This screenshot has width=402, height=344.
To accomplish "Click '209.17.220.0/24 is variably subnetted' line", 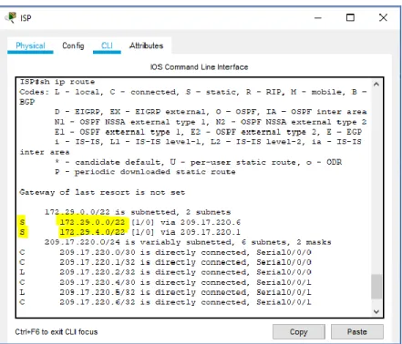I will point(188,242).
